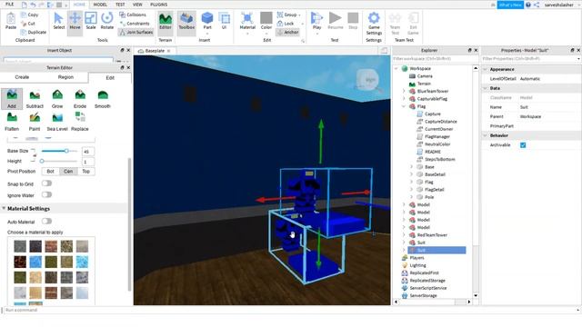Select the Erode terrain tool
The height and width of the screenshot is (327, 582).
point(80,99)
